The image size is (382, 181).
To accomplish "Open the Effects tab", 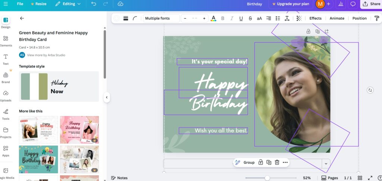I will pos(315,18).
